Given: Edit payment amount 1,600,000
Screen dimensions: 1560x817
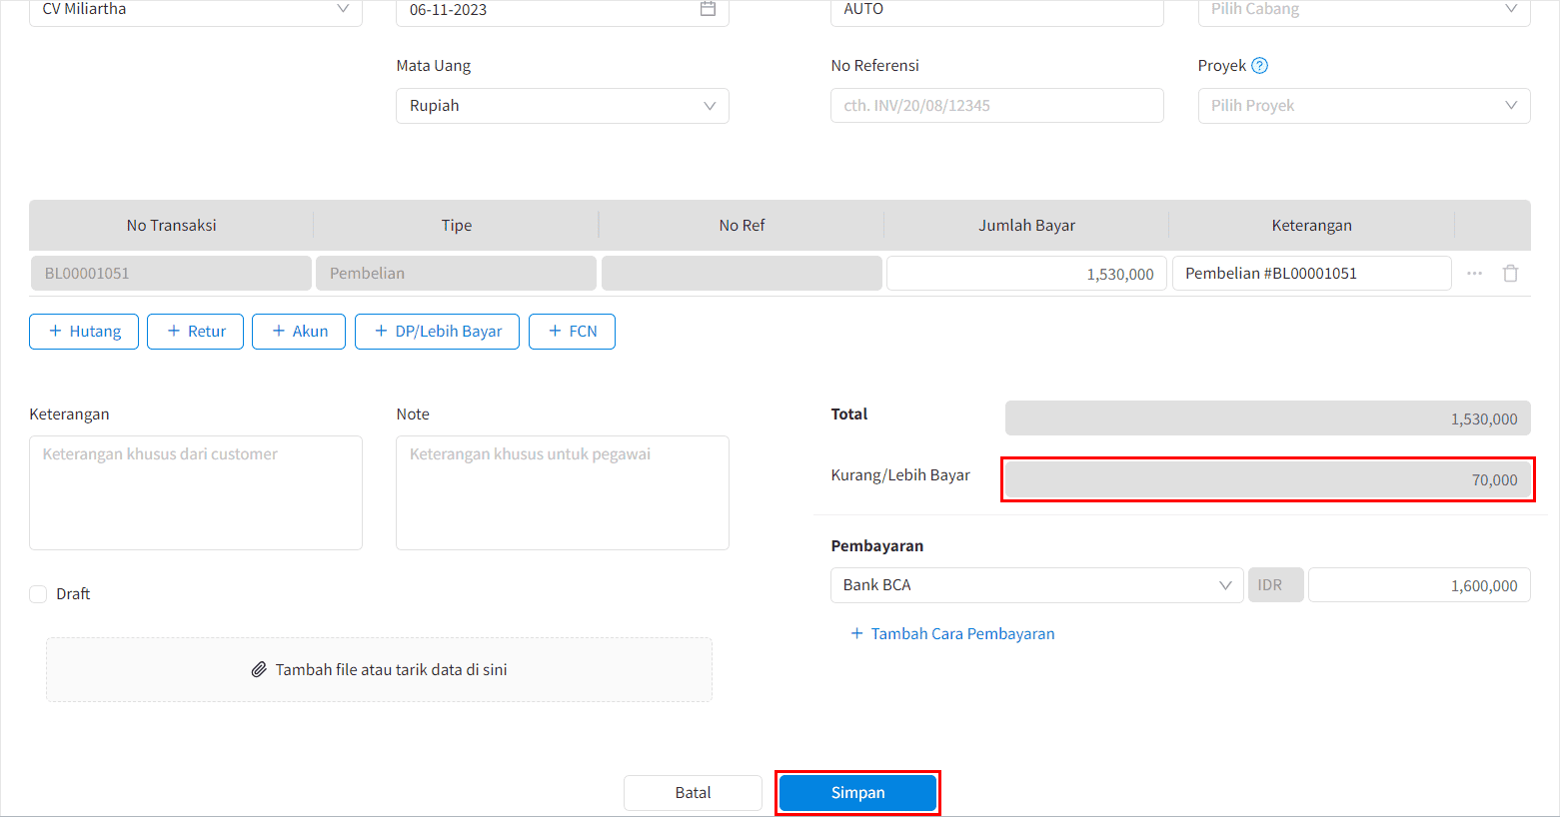Looking at the screenshot, I should [1419, 585].
